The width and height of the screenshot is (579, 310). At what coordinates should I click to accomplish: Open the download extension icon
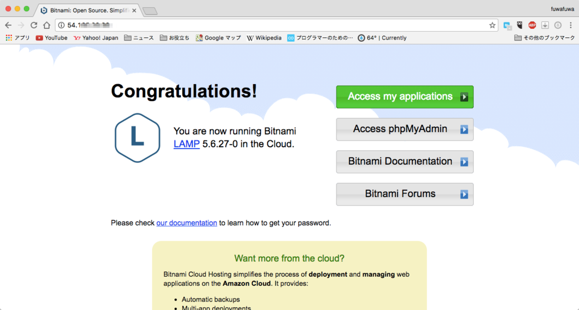click(x=545, y=25)
